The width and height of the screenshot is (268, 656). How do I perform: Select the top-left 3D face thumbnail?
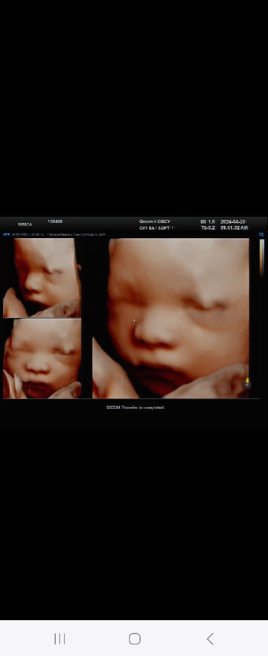tap(42, 278)
